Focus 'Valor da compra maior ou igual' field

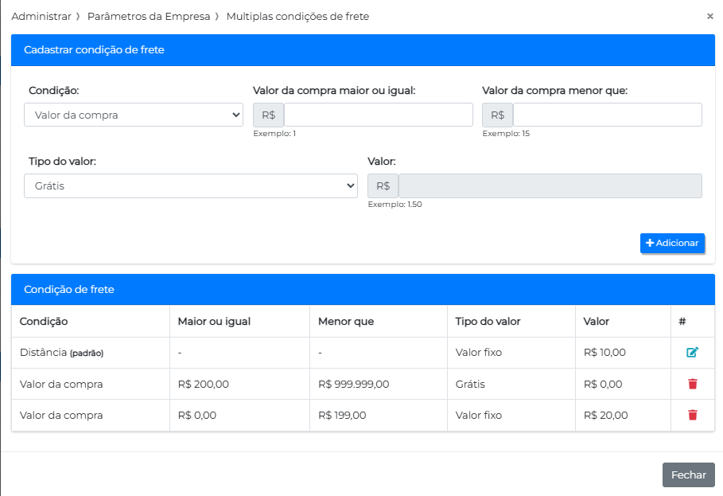click(x=378, y=115)
